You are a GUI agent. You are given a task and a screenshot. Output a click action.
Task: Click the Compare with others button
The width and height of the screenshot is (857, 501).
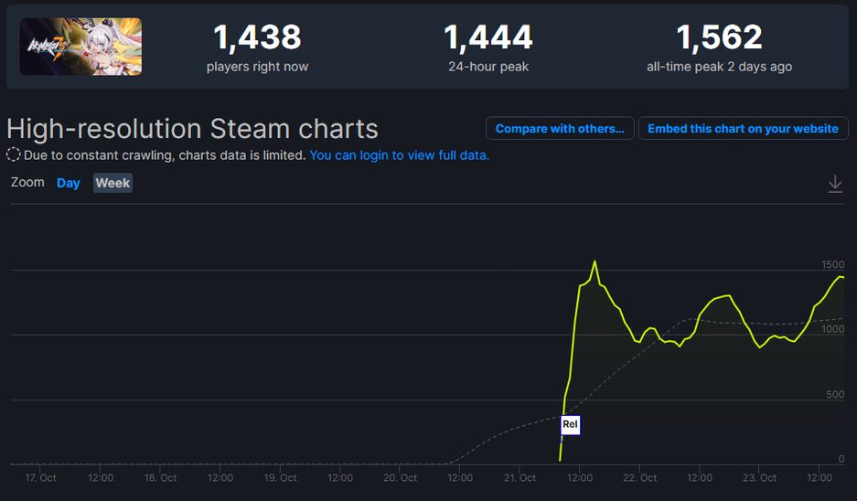tap(560, 129)
